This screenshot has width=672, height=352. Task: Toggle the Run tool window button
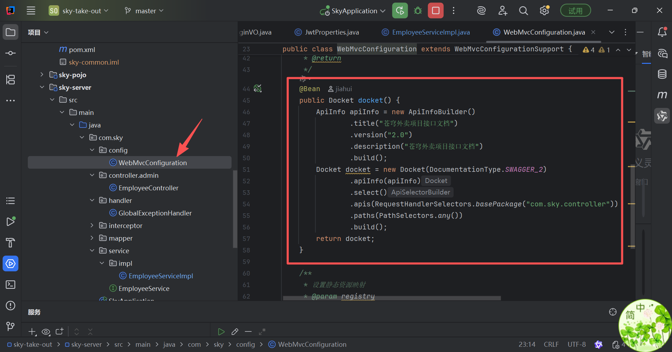pyautogui.click(x=10, y=222)
